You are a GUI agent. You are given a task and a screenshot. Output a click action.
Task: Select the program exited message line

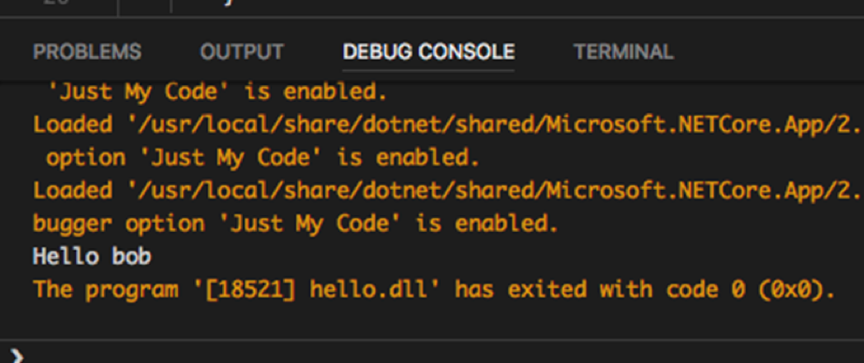pyautogui.click(x=434, y=290)
